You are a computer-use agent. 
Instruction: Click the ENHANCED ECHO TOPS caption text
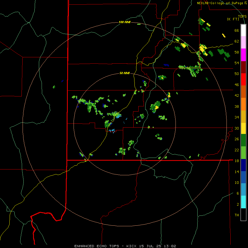click(97, 246)
